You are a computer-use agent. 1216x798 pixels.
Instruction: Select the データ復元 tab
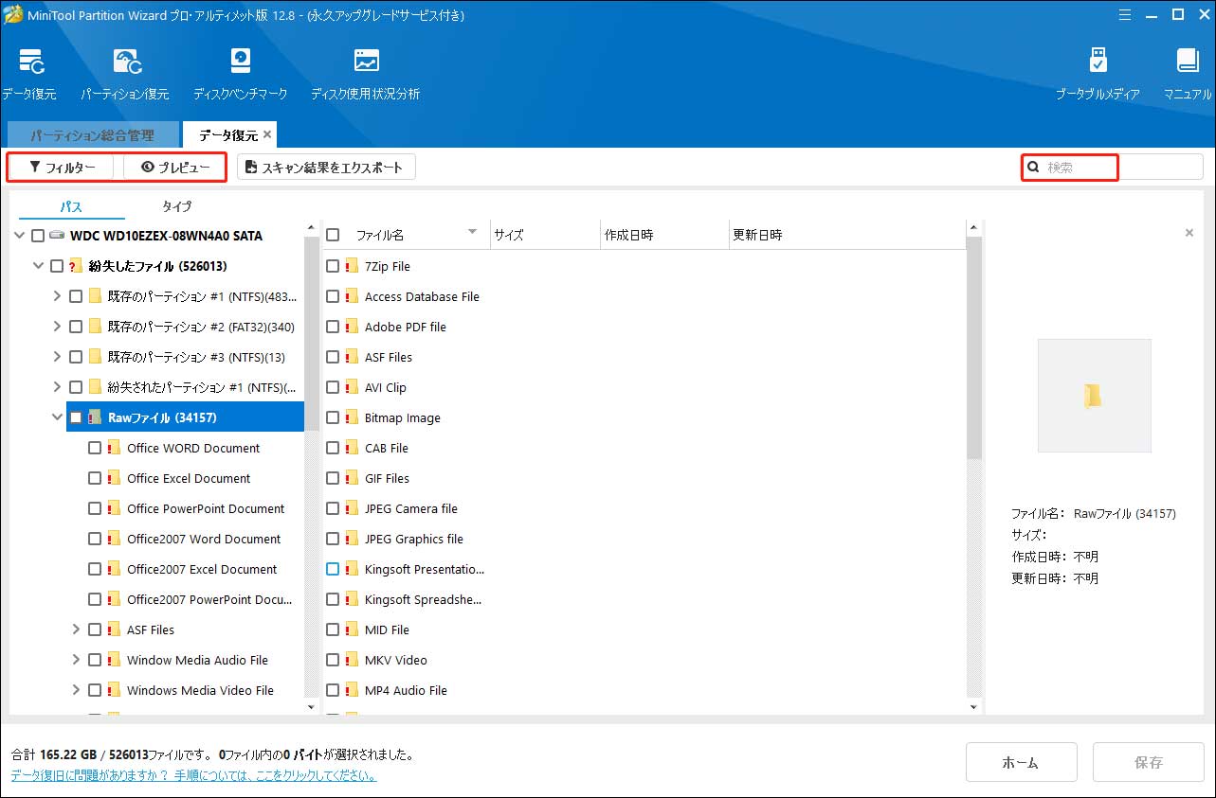click(228, 135)
